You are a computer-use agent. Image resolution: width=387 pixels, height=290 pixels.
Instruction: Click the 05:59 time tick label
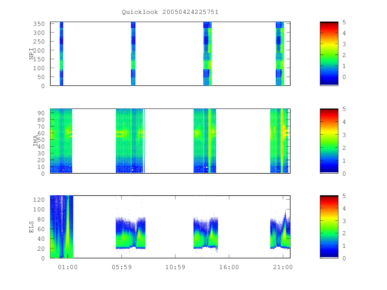coord(121,267)
